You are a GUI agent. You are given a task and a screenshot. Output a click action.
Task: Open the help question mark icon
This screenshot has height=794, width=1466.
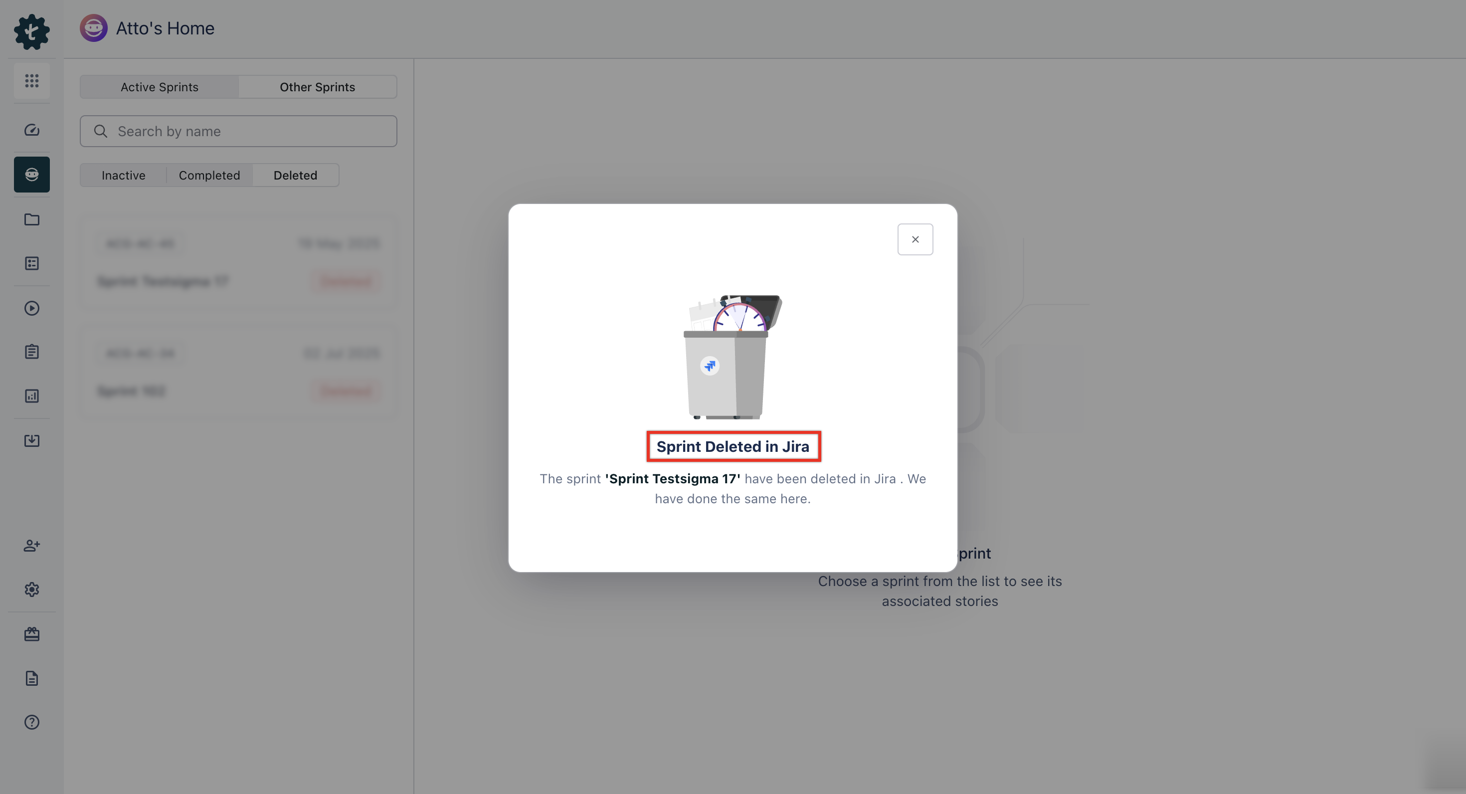pos(31,722)
